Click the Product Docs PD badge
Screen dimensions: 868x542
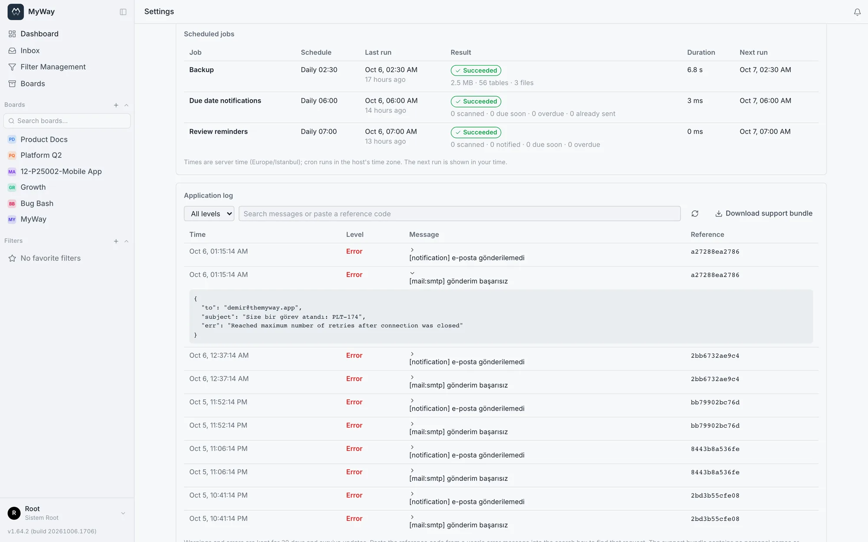[x=12, y=139]
